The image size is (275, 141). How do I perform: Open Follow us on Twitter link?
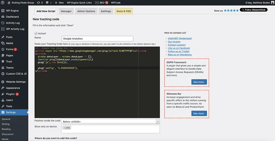pos(178,51)
